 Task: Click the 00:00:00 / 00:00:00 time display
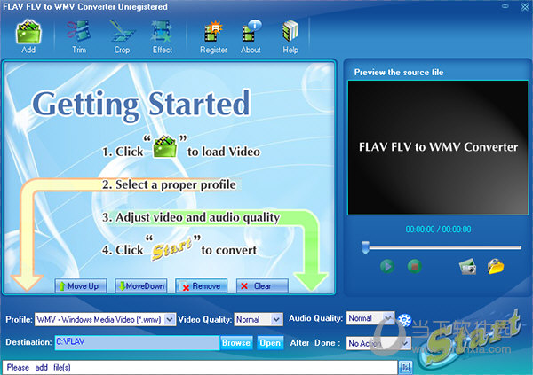[438, 230]
